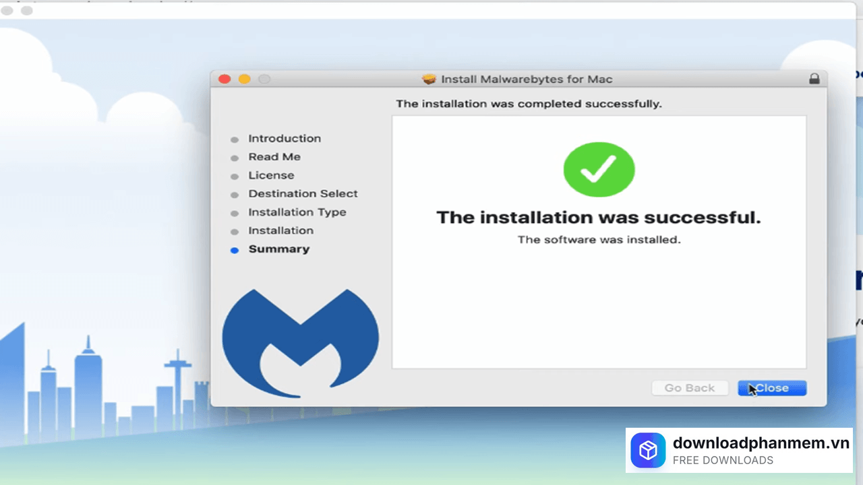Select the Destination Select step
The height and width of the screenshot is (485, 863).
click(x=303, y=194)
